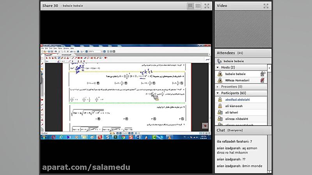Open the Window menu in PDF Annotator
The width and height of the screenshot is (312, 175).
tap(66, 48)
